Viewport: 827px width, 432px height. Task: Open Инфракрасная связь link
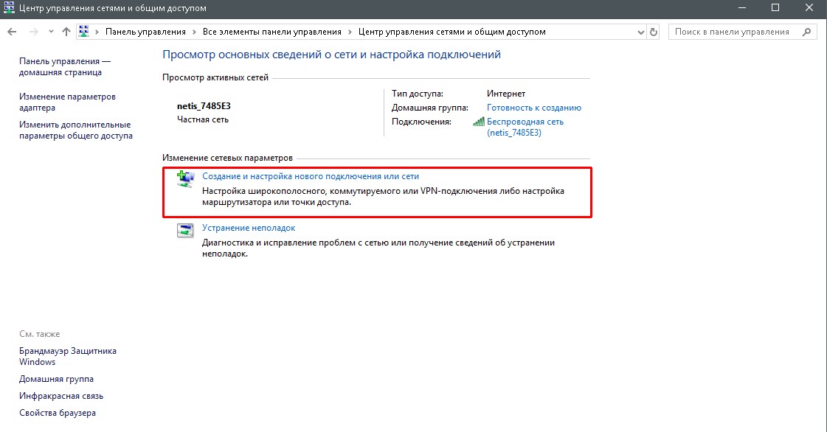(x=61, y=396)
